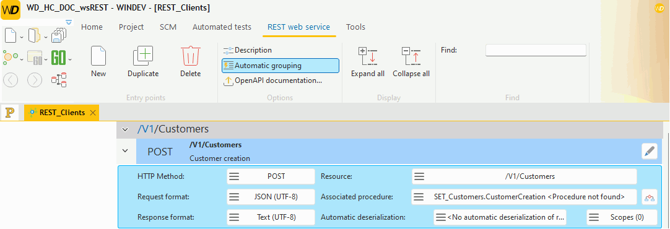
Task: Click the large POST method label
Action: 160,152
